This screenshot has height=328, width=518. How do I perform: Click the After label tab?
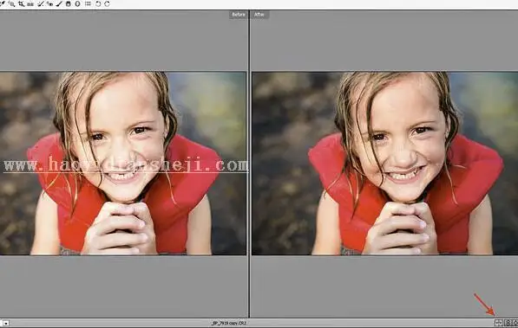point(259,15)
